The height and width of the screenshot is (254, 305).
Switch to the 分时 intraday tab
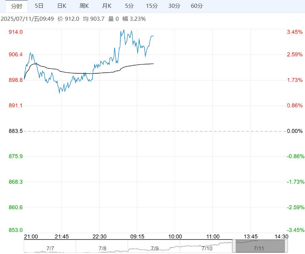17,6
